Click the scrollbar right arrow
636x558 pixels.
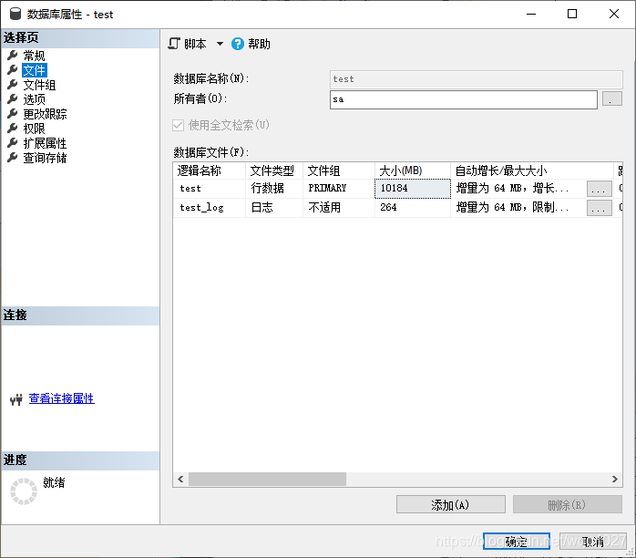[x=615, y=479]
